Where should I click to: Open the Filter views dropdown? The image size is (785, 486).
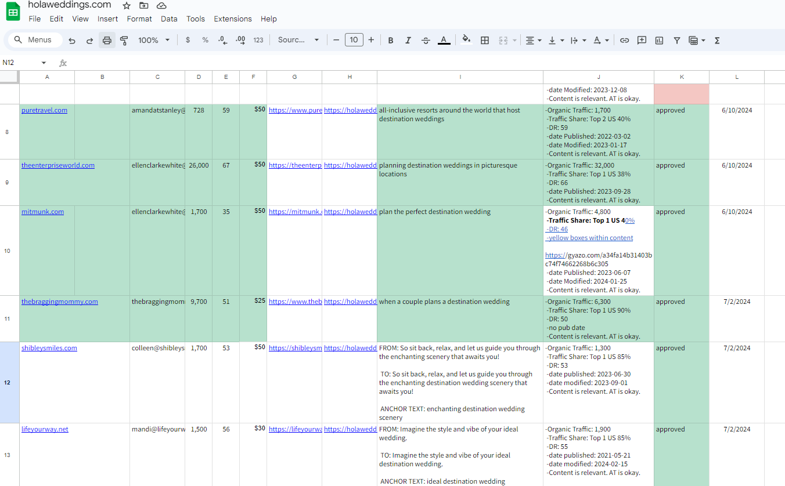coord(697,40)
